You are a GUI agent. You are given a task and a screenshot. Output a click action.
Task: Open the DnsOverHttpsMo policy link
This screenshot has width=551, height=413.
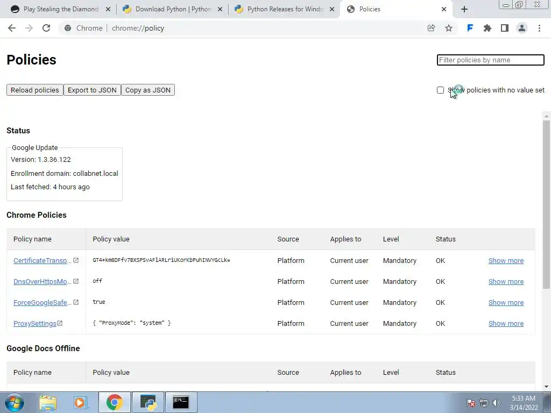[42, 282]
